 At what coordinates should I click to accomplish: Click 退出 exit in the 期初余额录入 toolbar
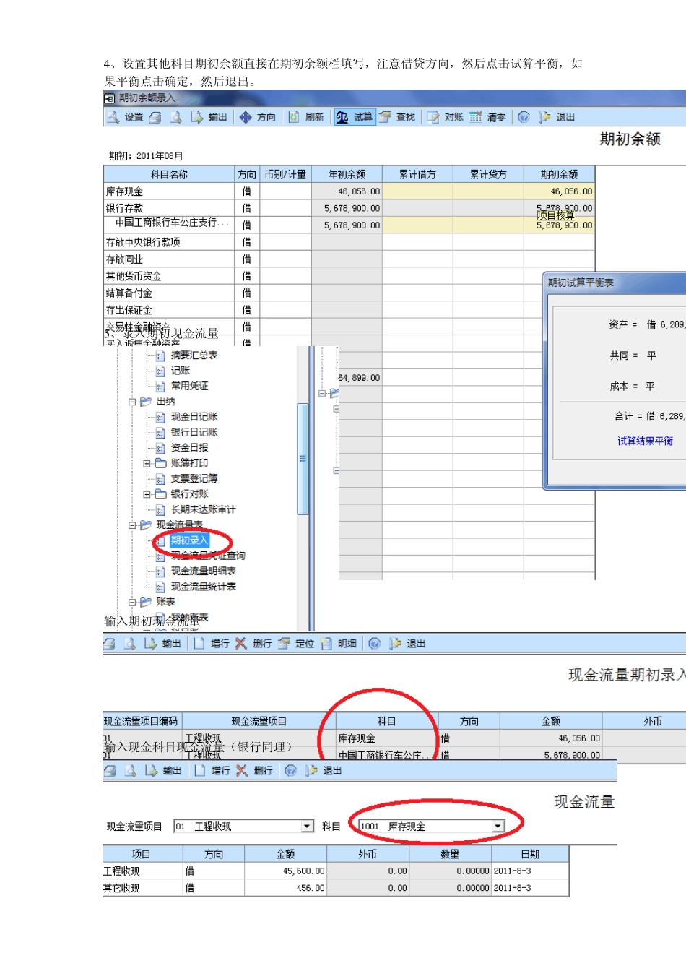pyautogui.click(x=557, y=117)
